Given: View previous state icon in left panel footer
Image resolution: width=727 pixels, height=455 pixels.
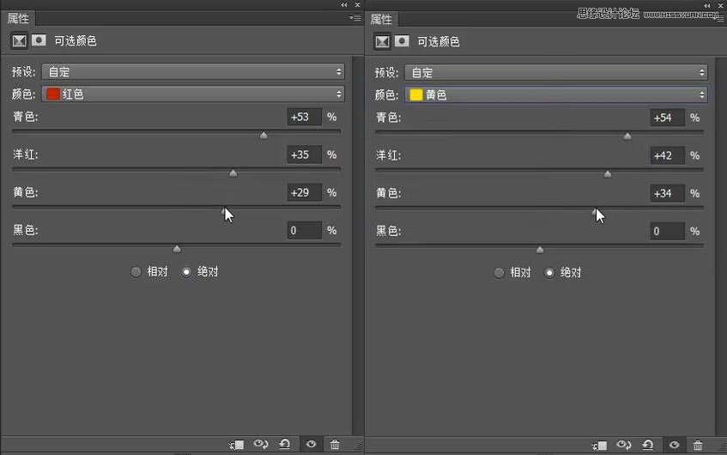Looking at the screenshot, I should click(x=261, y=445).
